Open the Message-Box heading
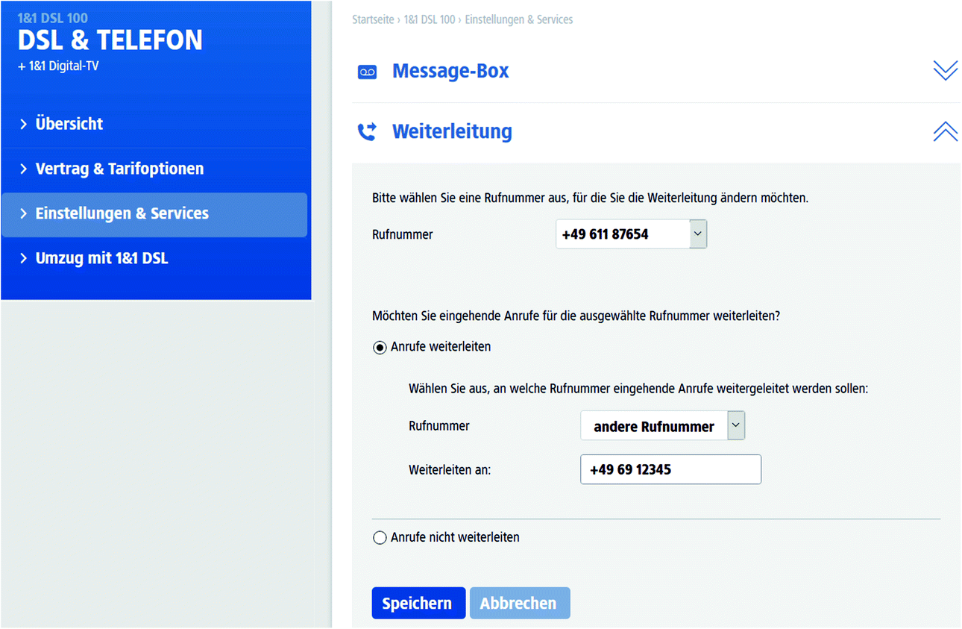This screenshot has height=629, width=962. 450,71
